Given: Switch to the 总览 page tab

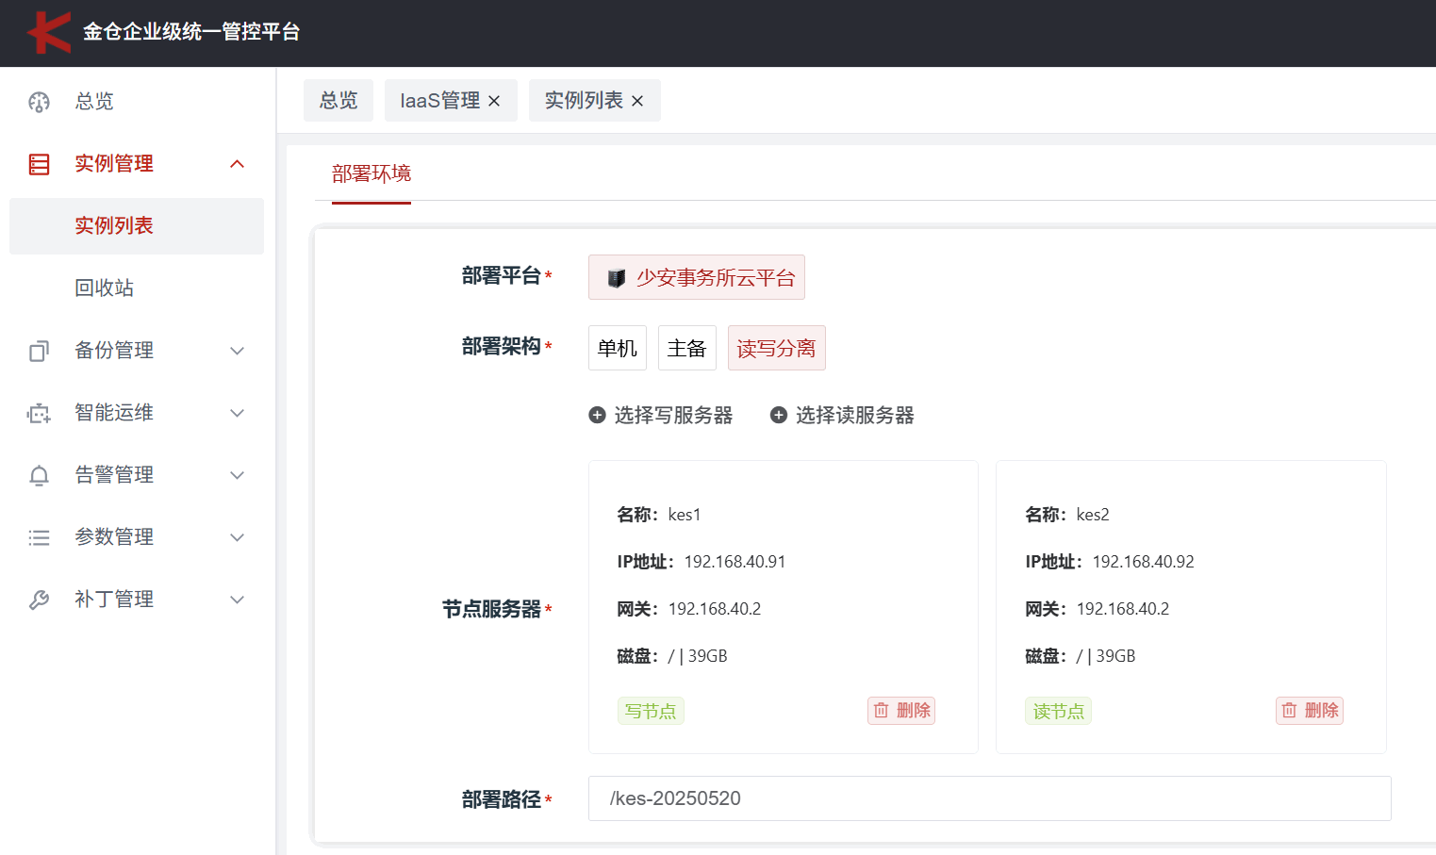Looking at the screenshot, I should (338, 101).
